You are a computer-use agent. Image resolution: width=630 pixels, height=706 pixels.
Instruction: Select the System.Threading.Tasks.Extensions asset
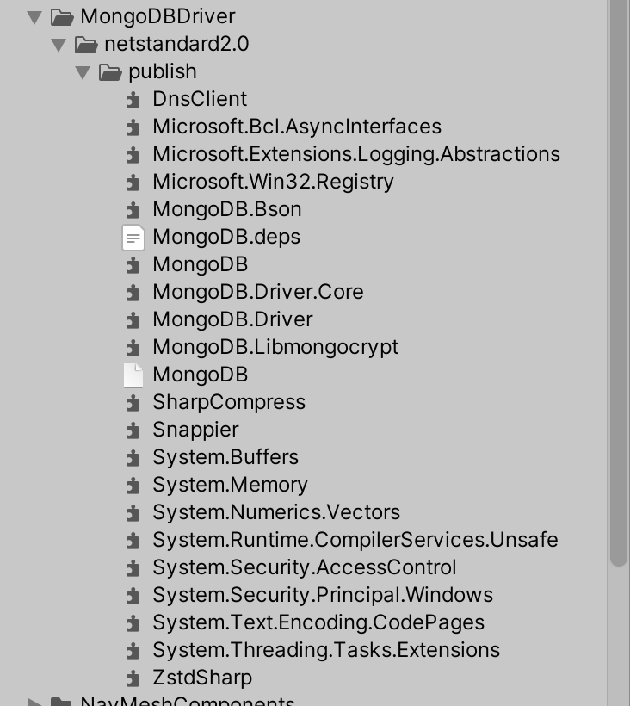[x=325, y=650]
